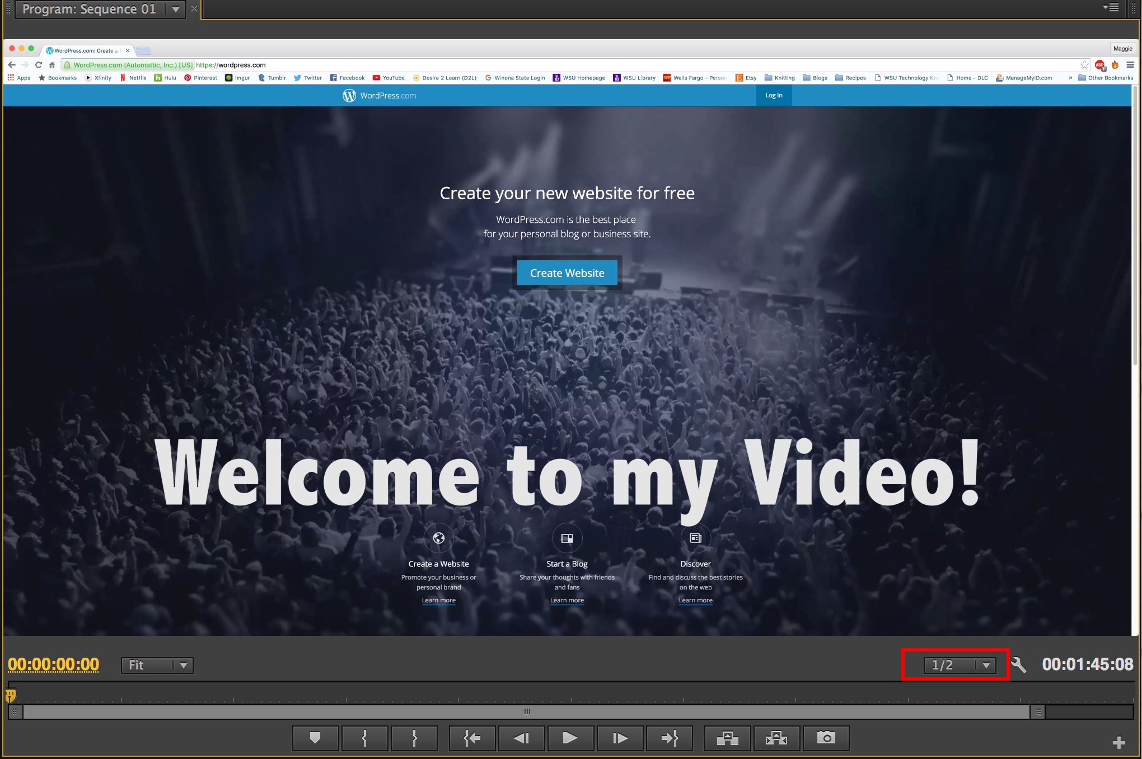1142x759 pixels.
Task: Step forward one frame
Action: point(620,738)
